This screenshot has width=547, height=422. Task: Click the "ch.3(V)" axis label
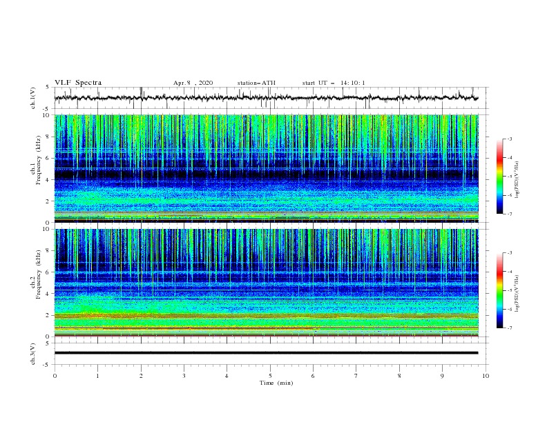[x=33, y=354]
